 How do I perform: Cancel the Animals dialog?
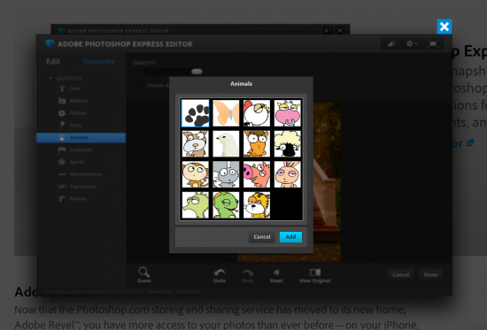point(262,237)
